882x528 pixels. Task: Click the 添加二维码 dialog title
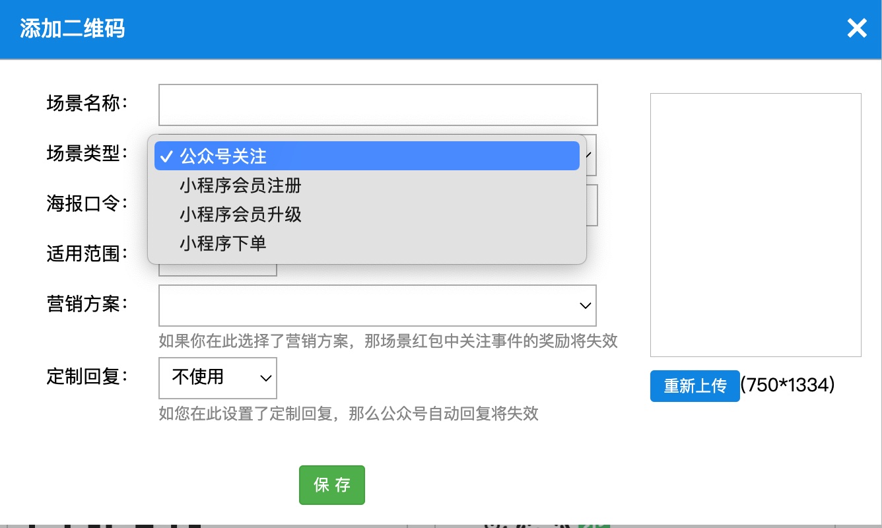coord(72,29)
